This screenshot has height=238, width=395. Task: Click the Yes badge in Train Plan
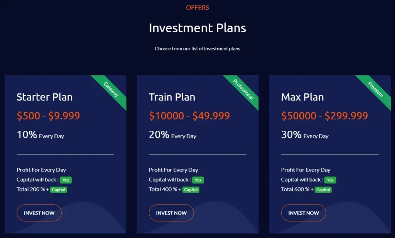[x=198, y=180]
